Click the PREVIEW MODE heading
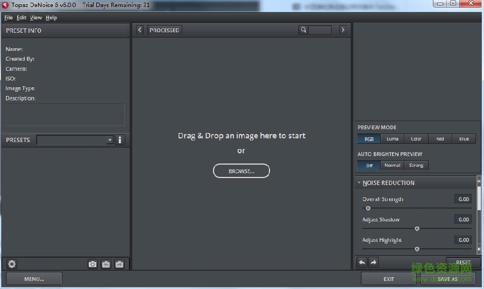This screenshot has height=289, width=484. pos(377,128)
